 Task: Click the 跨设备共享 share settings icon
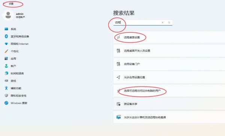coord(118,104)
